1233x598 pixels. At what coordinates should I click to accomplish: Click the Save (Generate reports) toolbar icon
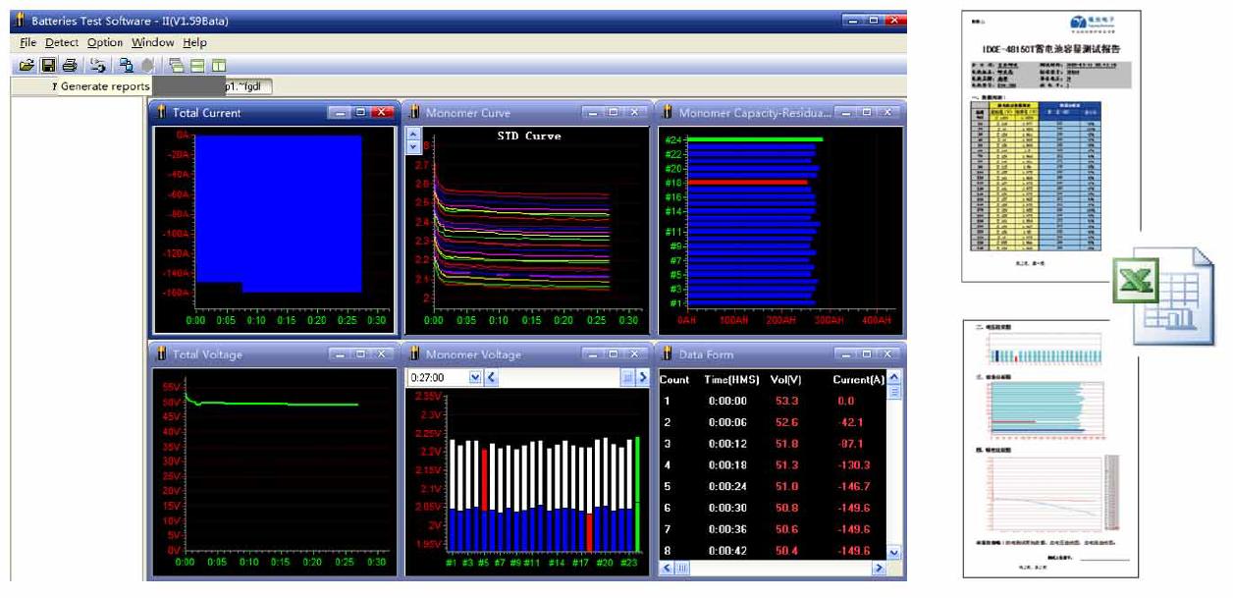click(x=48, y=66)
